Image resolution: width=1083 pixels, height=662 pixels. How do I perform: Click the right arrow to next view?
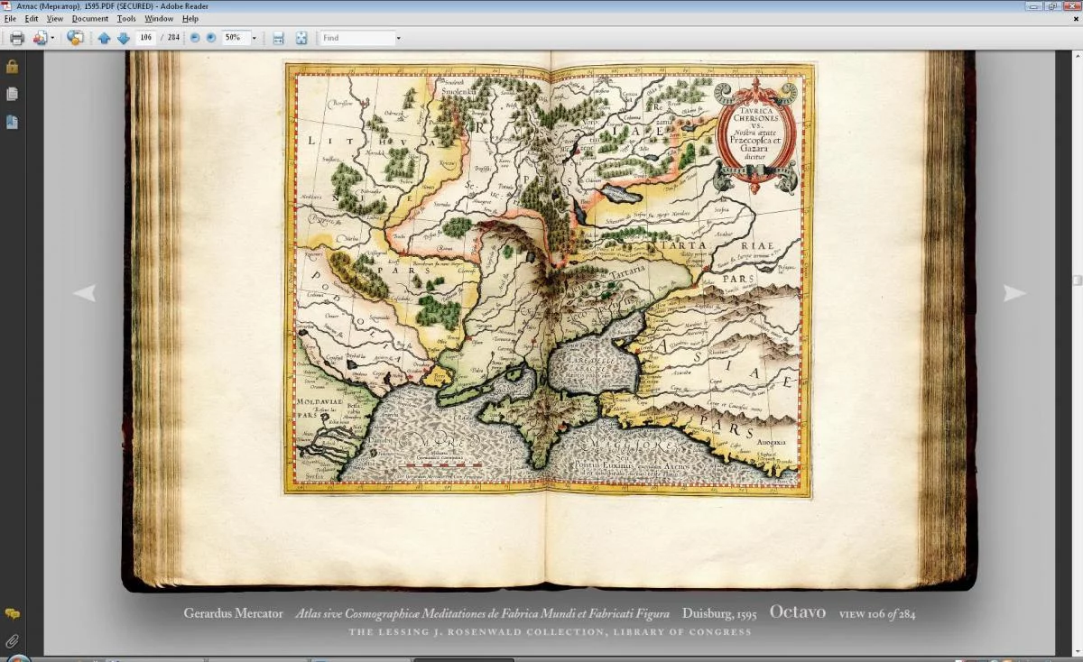pos(1014,293)
